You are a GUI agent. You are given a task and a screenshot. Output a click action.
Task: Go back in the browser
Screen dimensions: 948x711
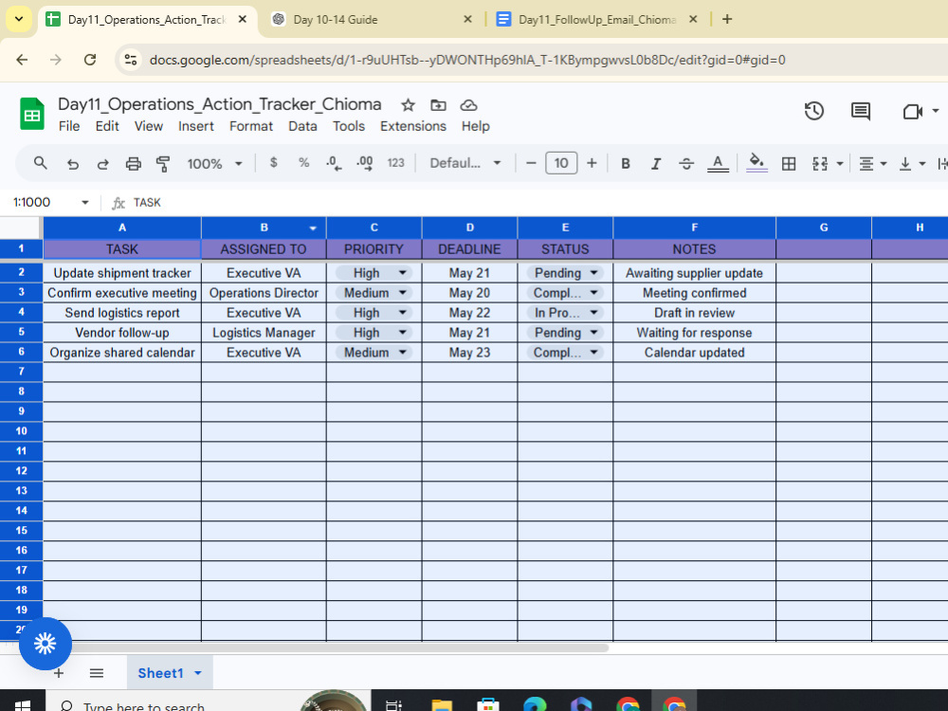[22, 60]
